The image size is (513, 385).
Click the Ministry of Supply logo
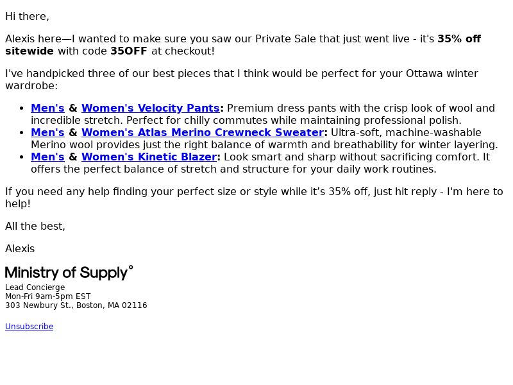tap(69, 273)
